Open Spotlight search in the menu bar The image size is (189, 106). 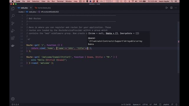coord(172,1)
